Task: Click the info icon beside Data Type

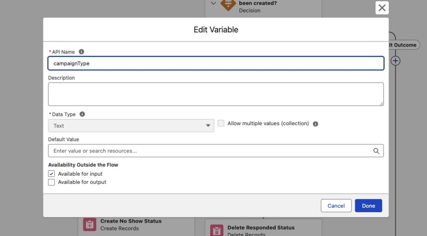Action: click(x=82, y=114)
